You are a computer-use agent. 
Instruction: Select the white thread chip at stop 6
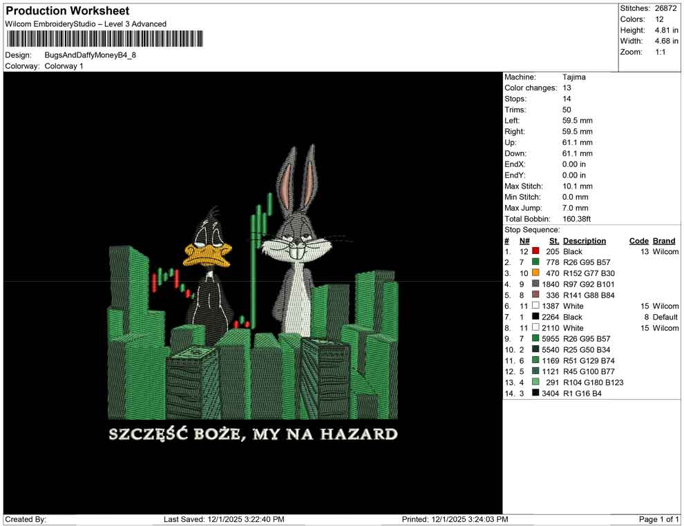point(535,306)
